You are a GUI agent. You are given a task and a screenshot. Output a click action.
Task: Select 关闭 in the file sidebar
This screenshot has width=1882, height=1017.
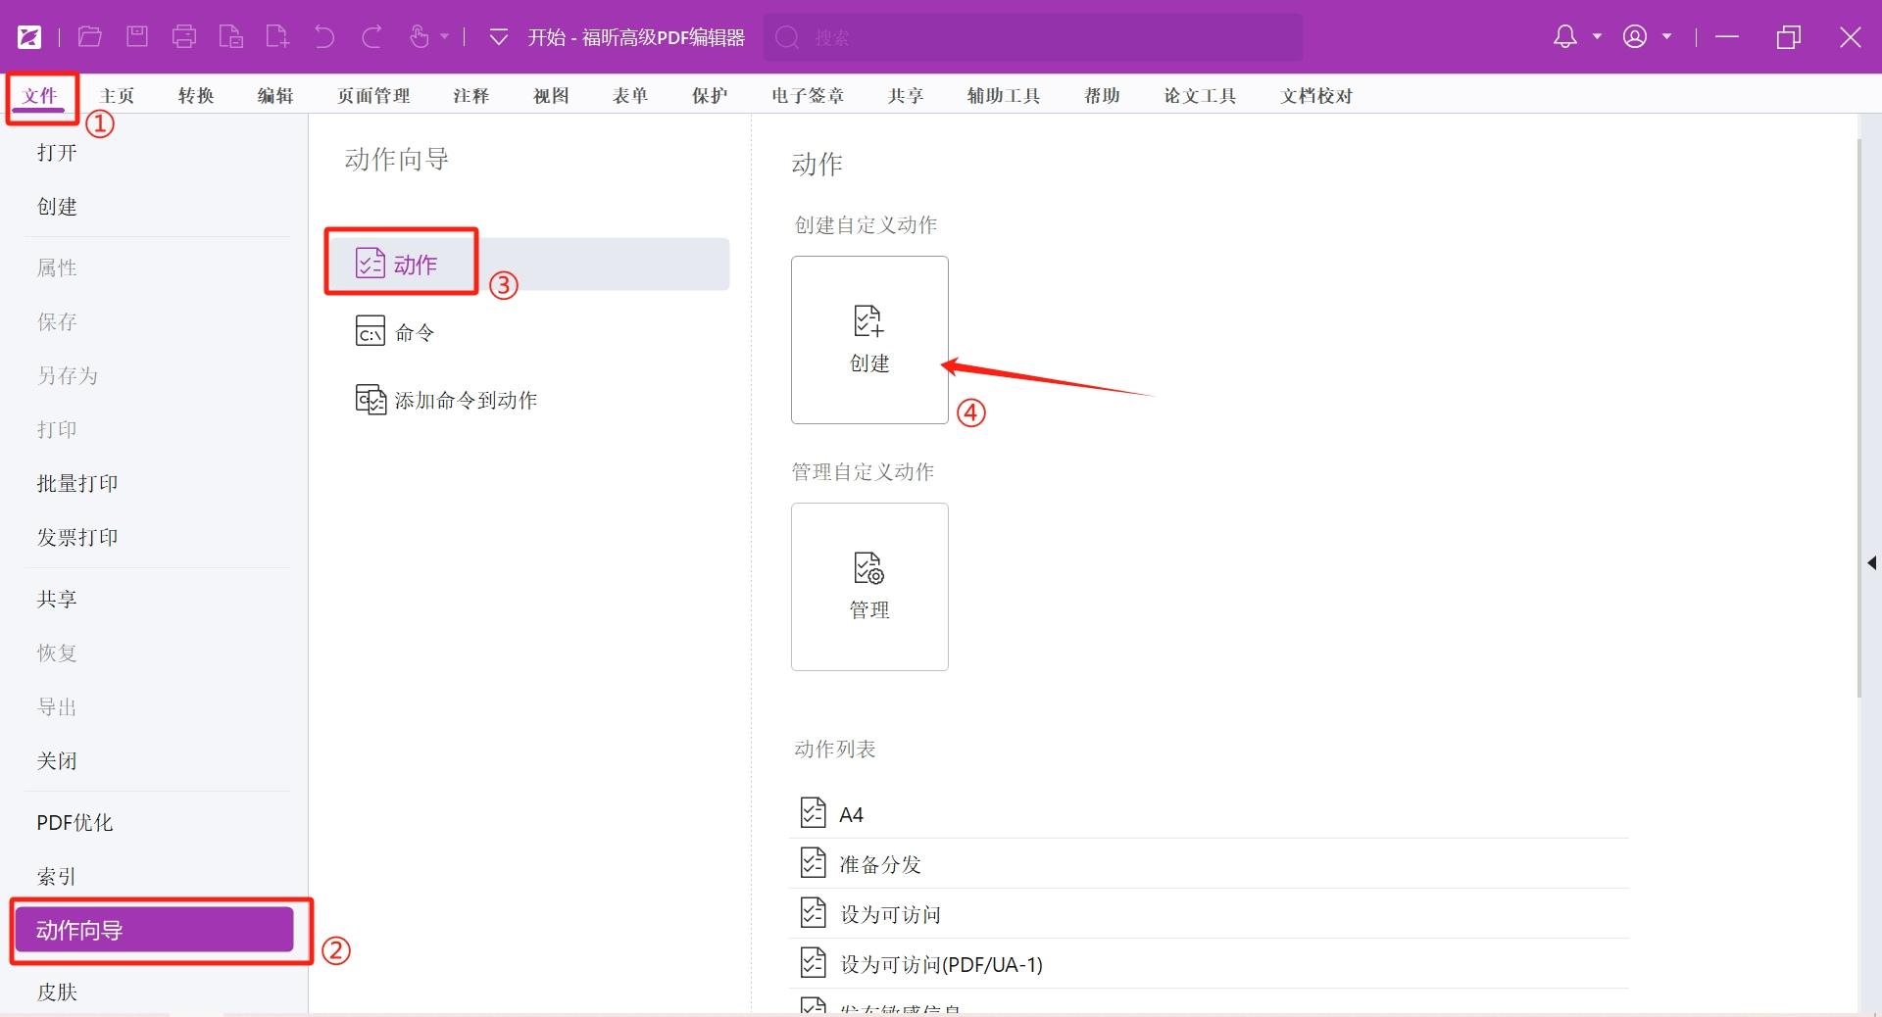(57, 760)
